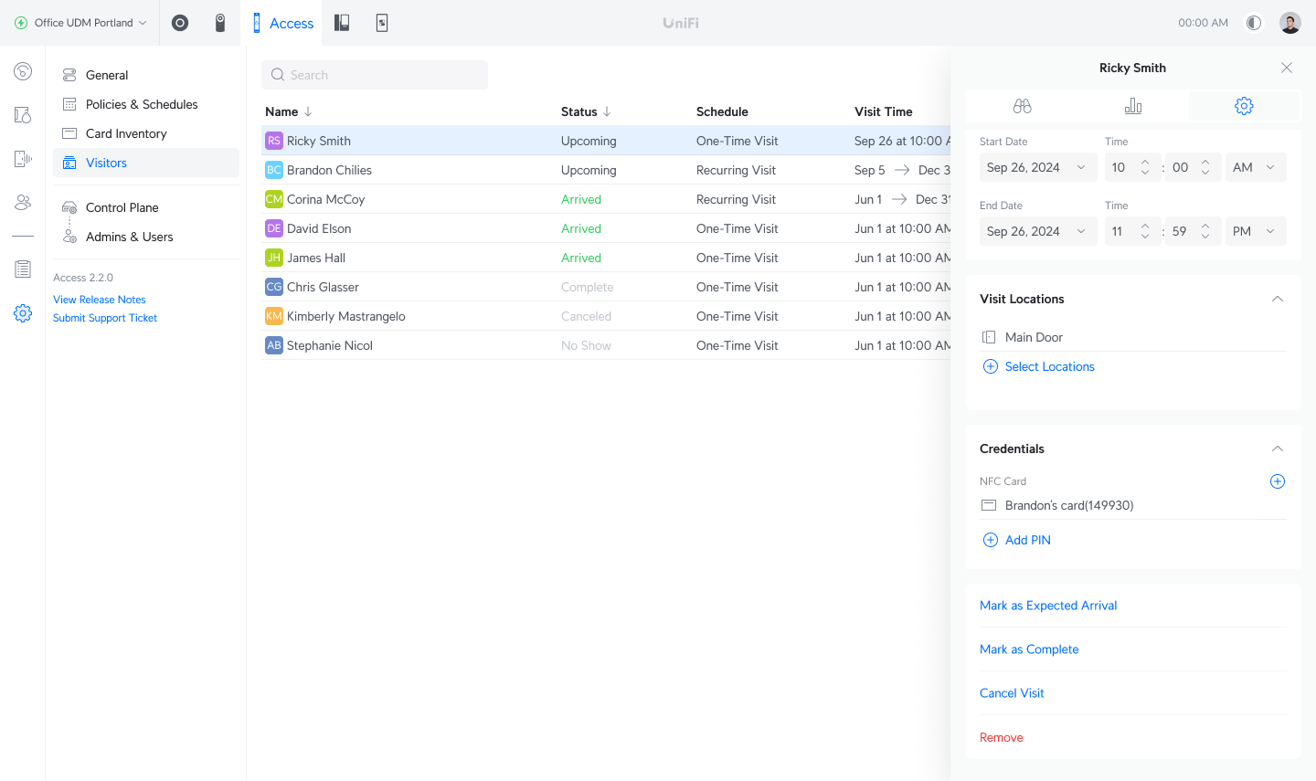Open View Release Notes link

point(100,300)
